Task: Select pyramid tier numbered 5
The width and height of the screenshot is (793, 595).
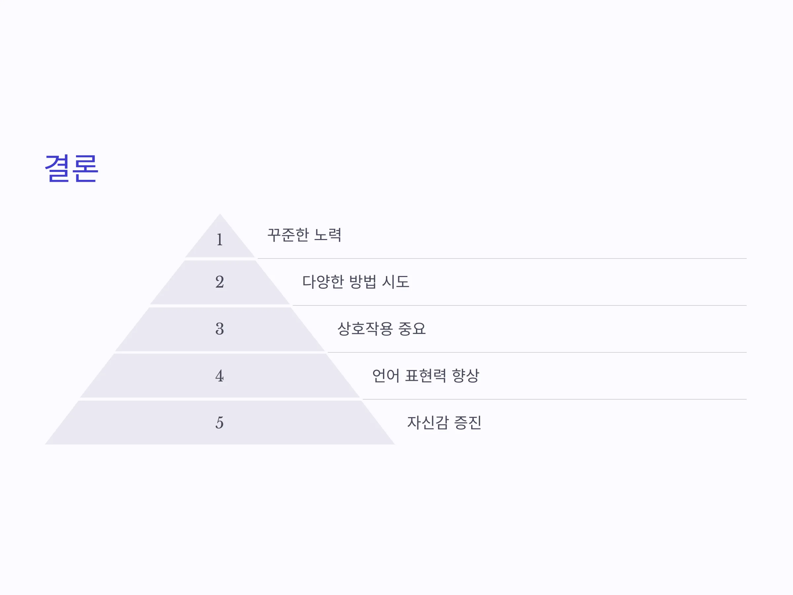Action: 220,423
